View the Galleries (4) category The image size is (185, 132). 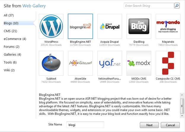(12, 54)
